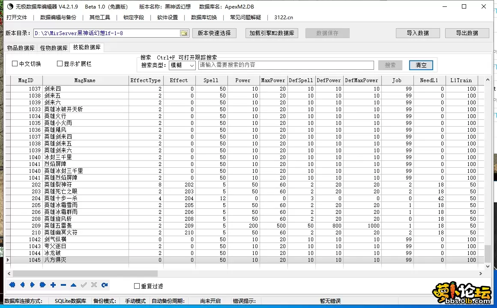The image size is (497, 308).
Task: Refresh data with the curved arrow icon
Action: pyautogui.click(x=105, y=285)
